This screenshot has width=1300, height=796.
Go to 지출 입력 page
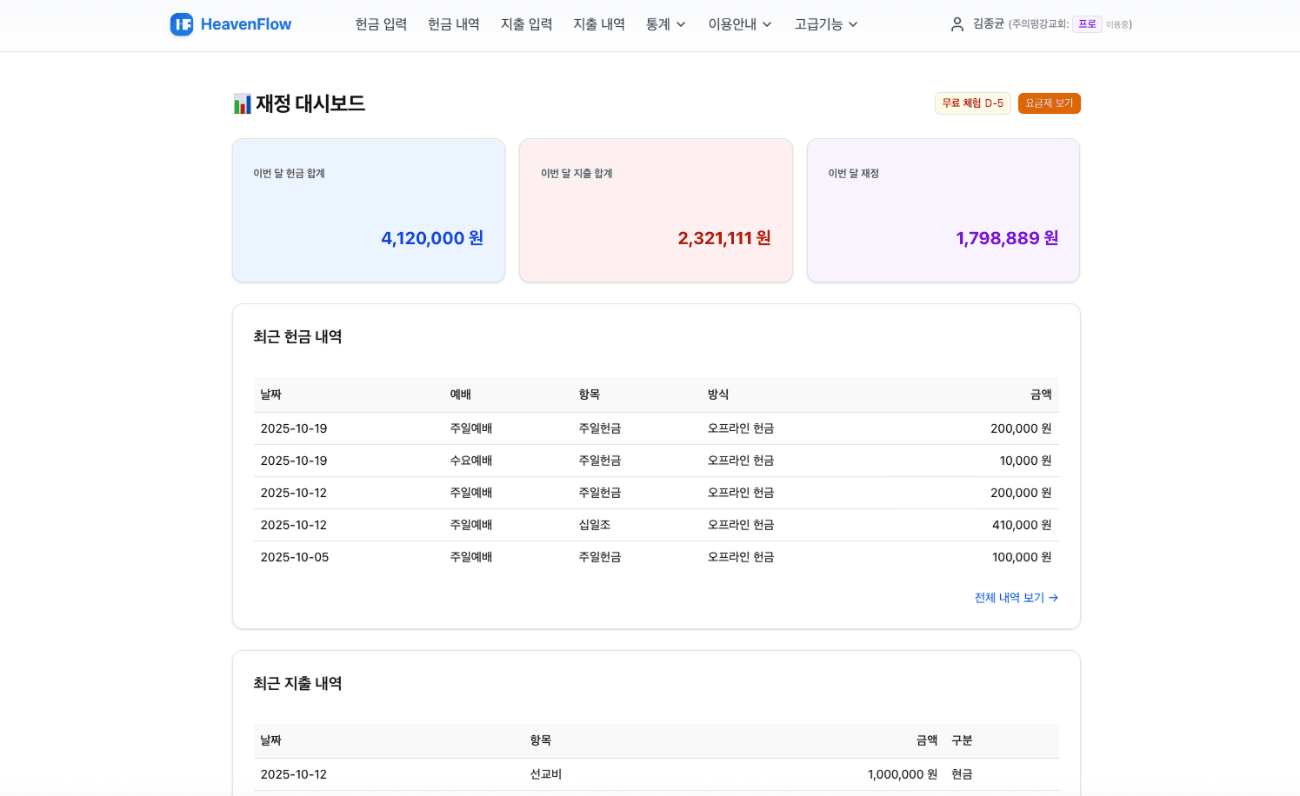click(x=525, y=23)
